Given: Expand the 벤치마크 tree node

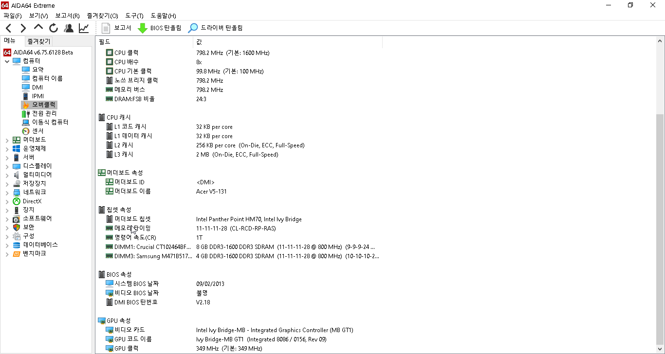Looking at the screenshot, I should pyautogui.click(x=7, y=254).
